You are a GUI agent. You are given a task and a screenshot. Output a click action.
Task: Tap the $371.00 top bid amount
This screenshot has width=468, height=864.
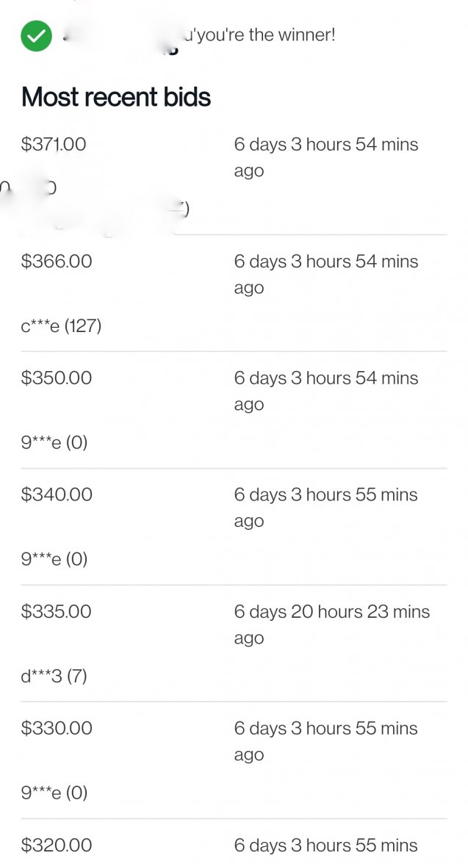54,145
